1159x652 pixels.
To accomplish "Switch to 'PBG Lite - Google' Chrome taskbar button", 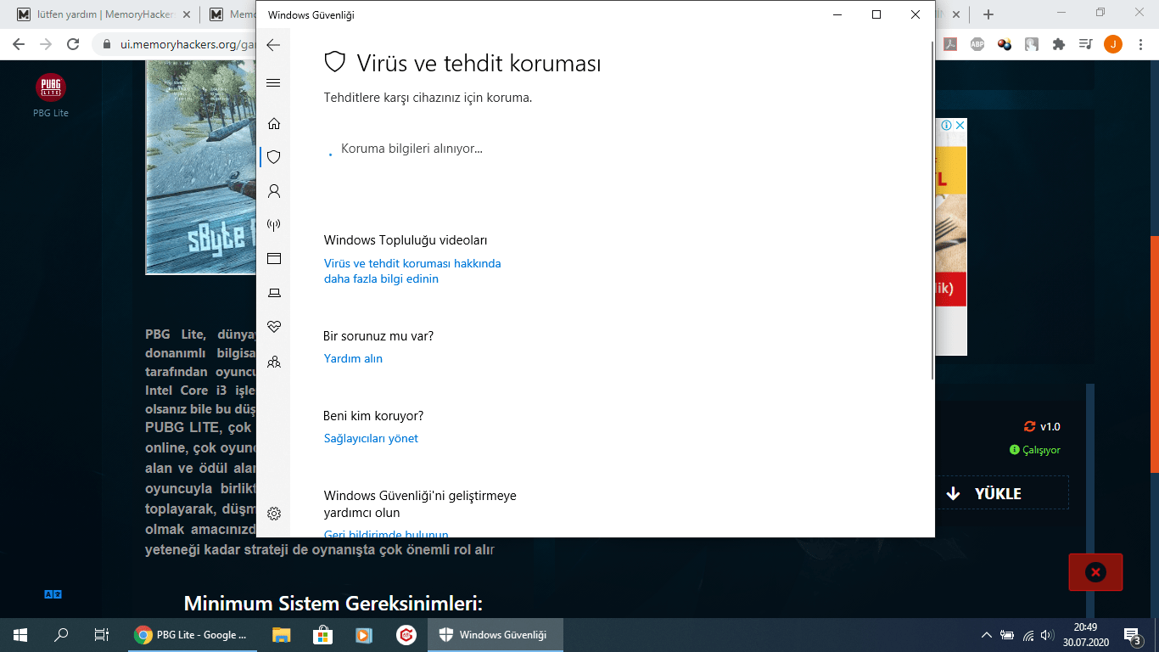I will (x=192, y=634).
